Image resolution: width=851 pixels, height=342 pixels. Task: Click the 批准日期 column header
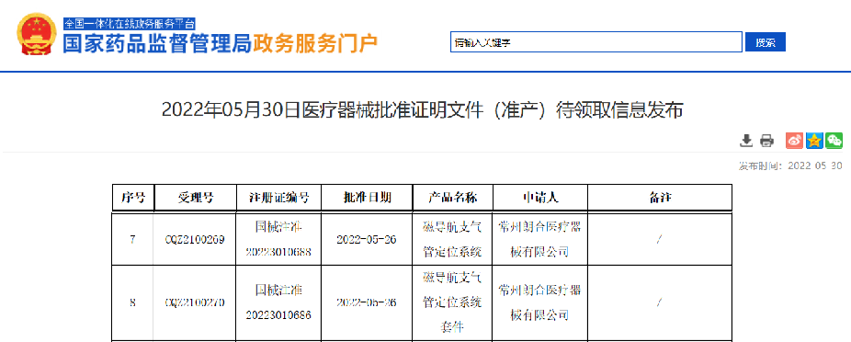coord(367,198)
